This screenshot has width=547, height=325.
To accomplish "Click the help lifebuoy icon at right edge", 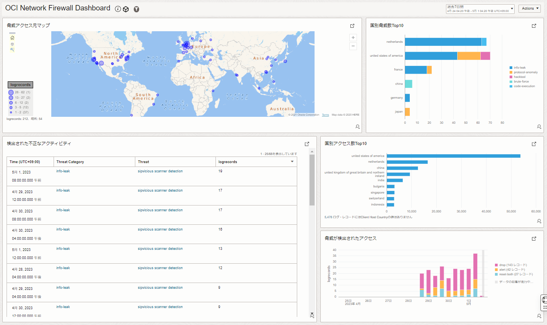I will tap(544, 300).
